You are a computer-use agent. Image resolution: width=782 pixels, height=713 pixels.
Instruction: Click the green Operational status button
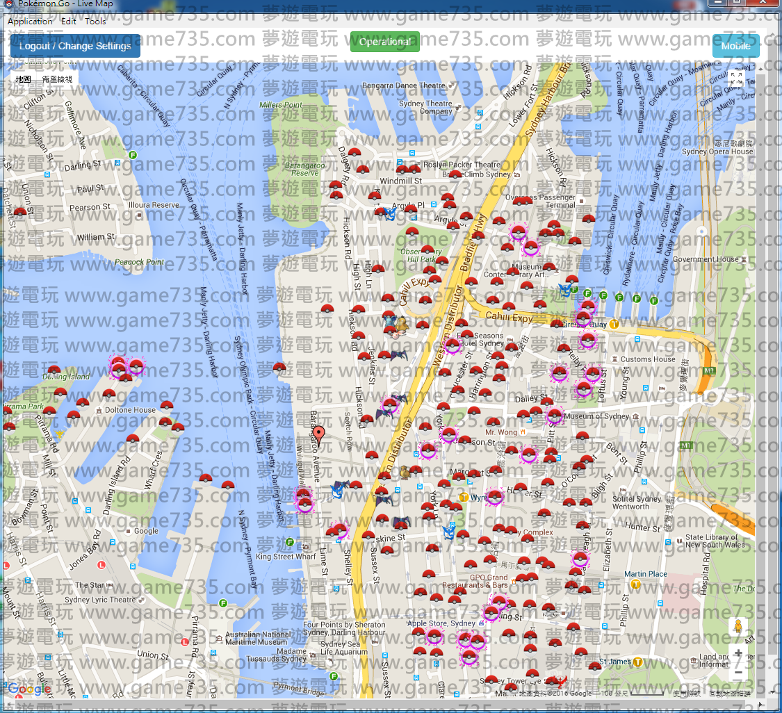[385, 42]
